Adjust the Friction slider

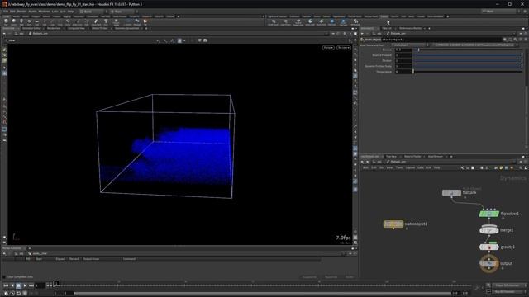tap(468, 61)
